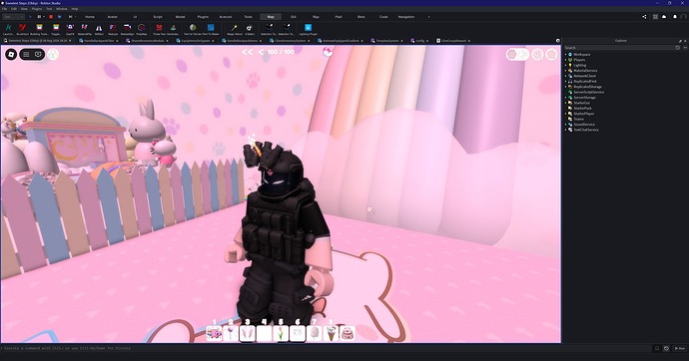The width and height of the screenshot is (689, 361).
Task: Switch to the Script ribbon tab
Action: click(158, 17)
